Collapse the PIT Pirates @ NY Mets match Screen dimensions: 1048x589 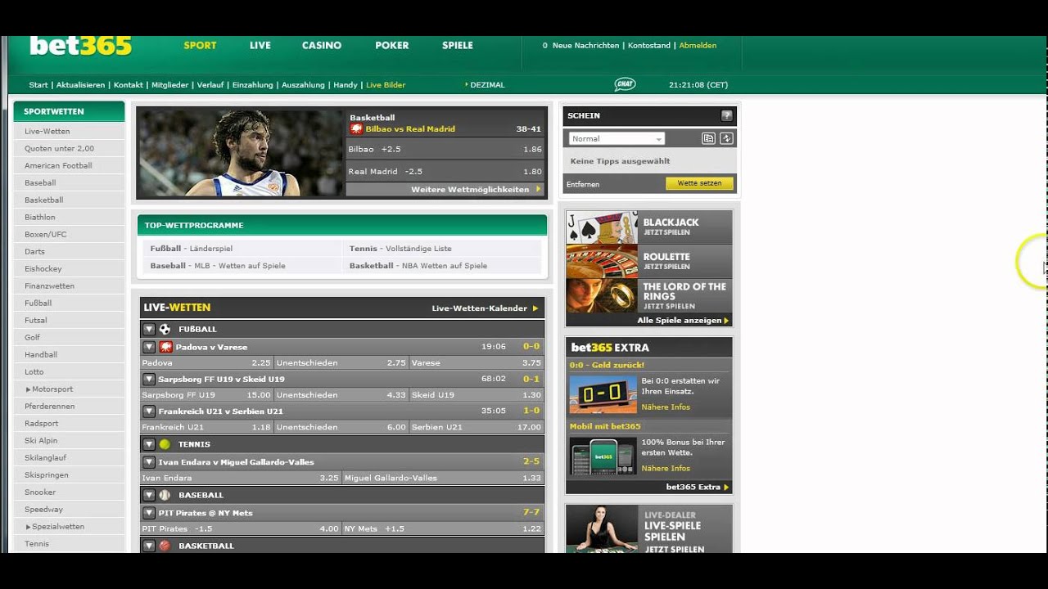pos(149,513)
